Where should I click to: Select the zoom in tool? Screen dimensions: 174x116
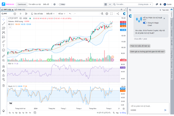3,60
